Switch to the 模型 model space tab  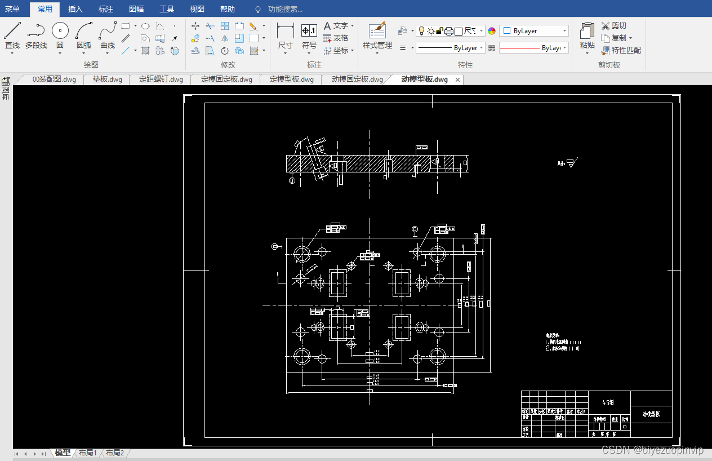(x=63, y=453)
